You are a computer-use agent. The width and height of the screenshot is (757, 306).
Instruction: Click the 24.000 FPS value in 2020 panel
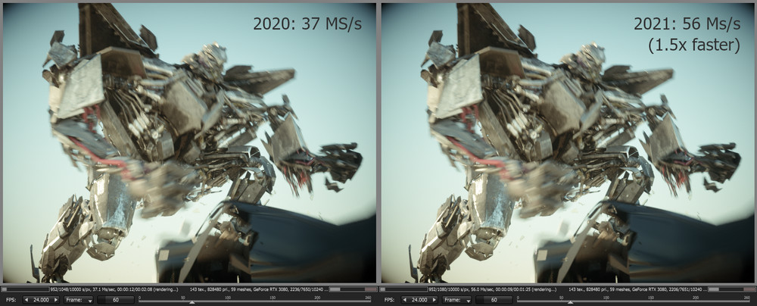click(41, 300)
